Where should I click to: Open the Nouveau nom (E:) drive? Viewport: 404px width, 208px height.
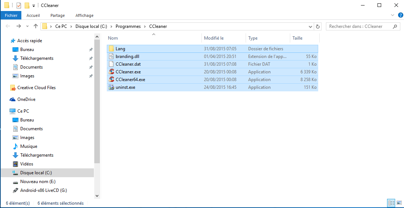tap(38, 182)
